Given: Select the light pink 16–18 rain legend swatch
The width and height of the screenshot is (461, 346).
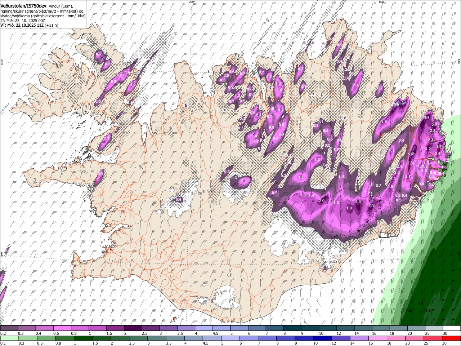Looking at the screenshot, I should [378, 338].
